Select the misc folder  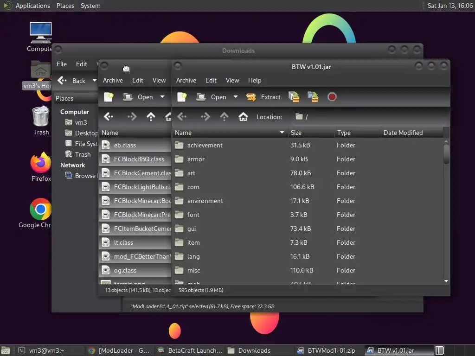[308, 271]
